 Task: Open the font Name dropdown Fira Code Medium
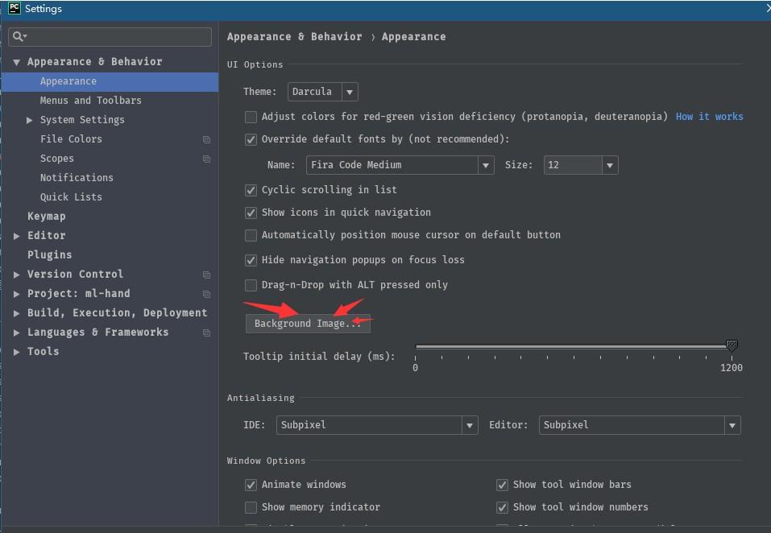coord(400,165)
